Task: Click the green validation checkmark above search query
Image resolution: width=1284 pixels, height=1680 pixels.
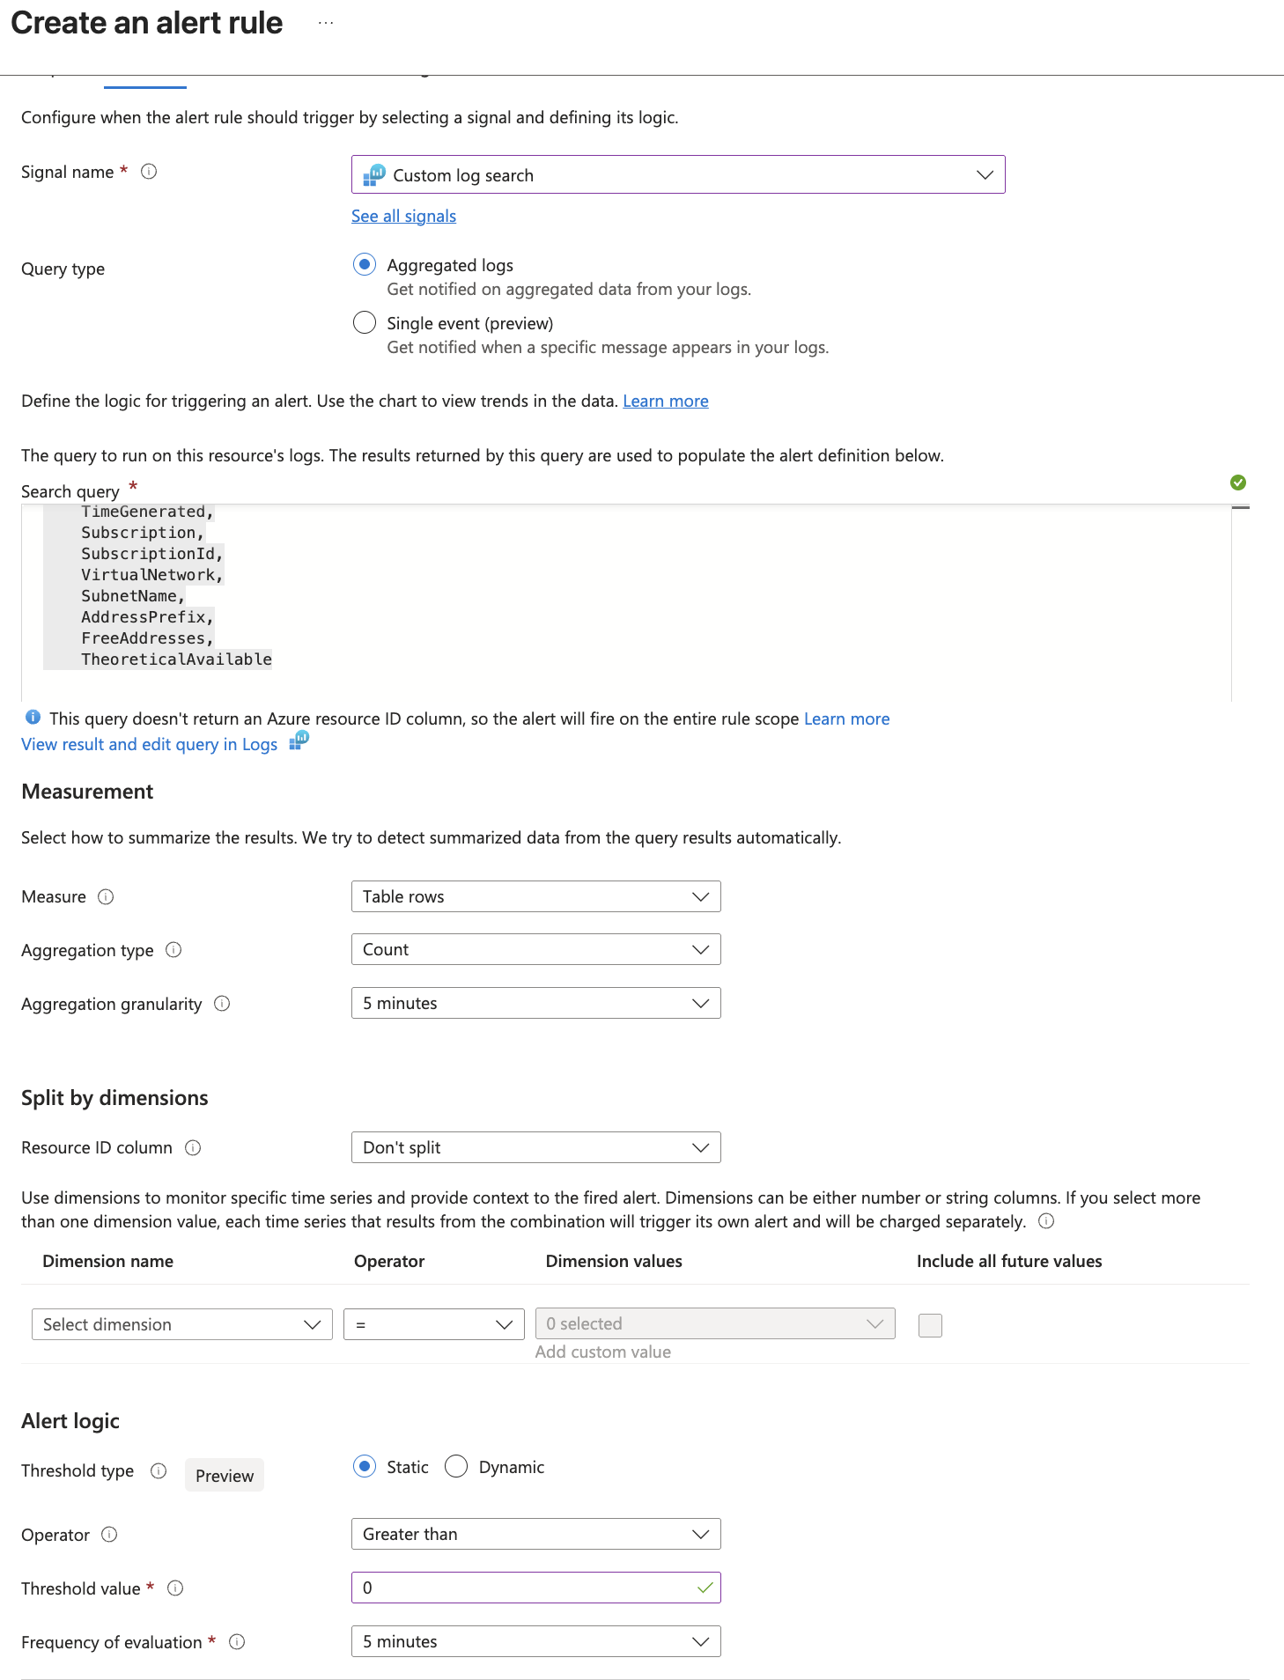Action: pos(1240,483)
